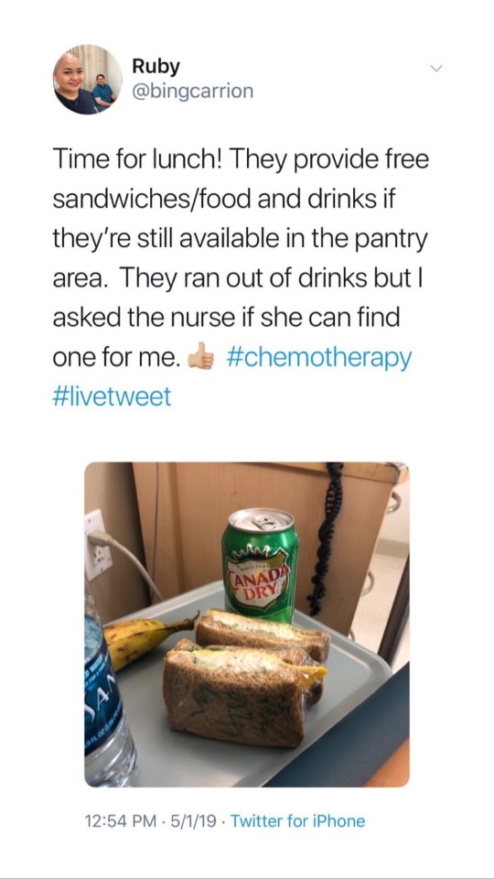Click the man in avatar background

click(103, 90)
